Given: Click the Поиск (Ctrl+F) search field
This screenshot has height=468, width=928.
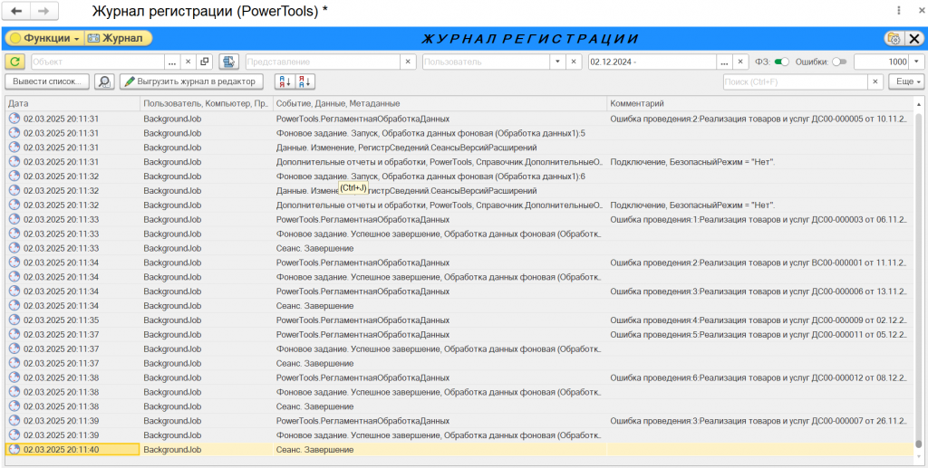Looking at the screenshot, I should point(796,81).
